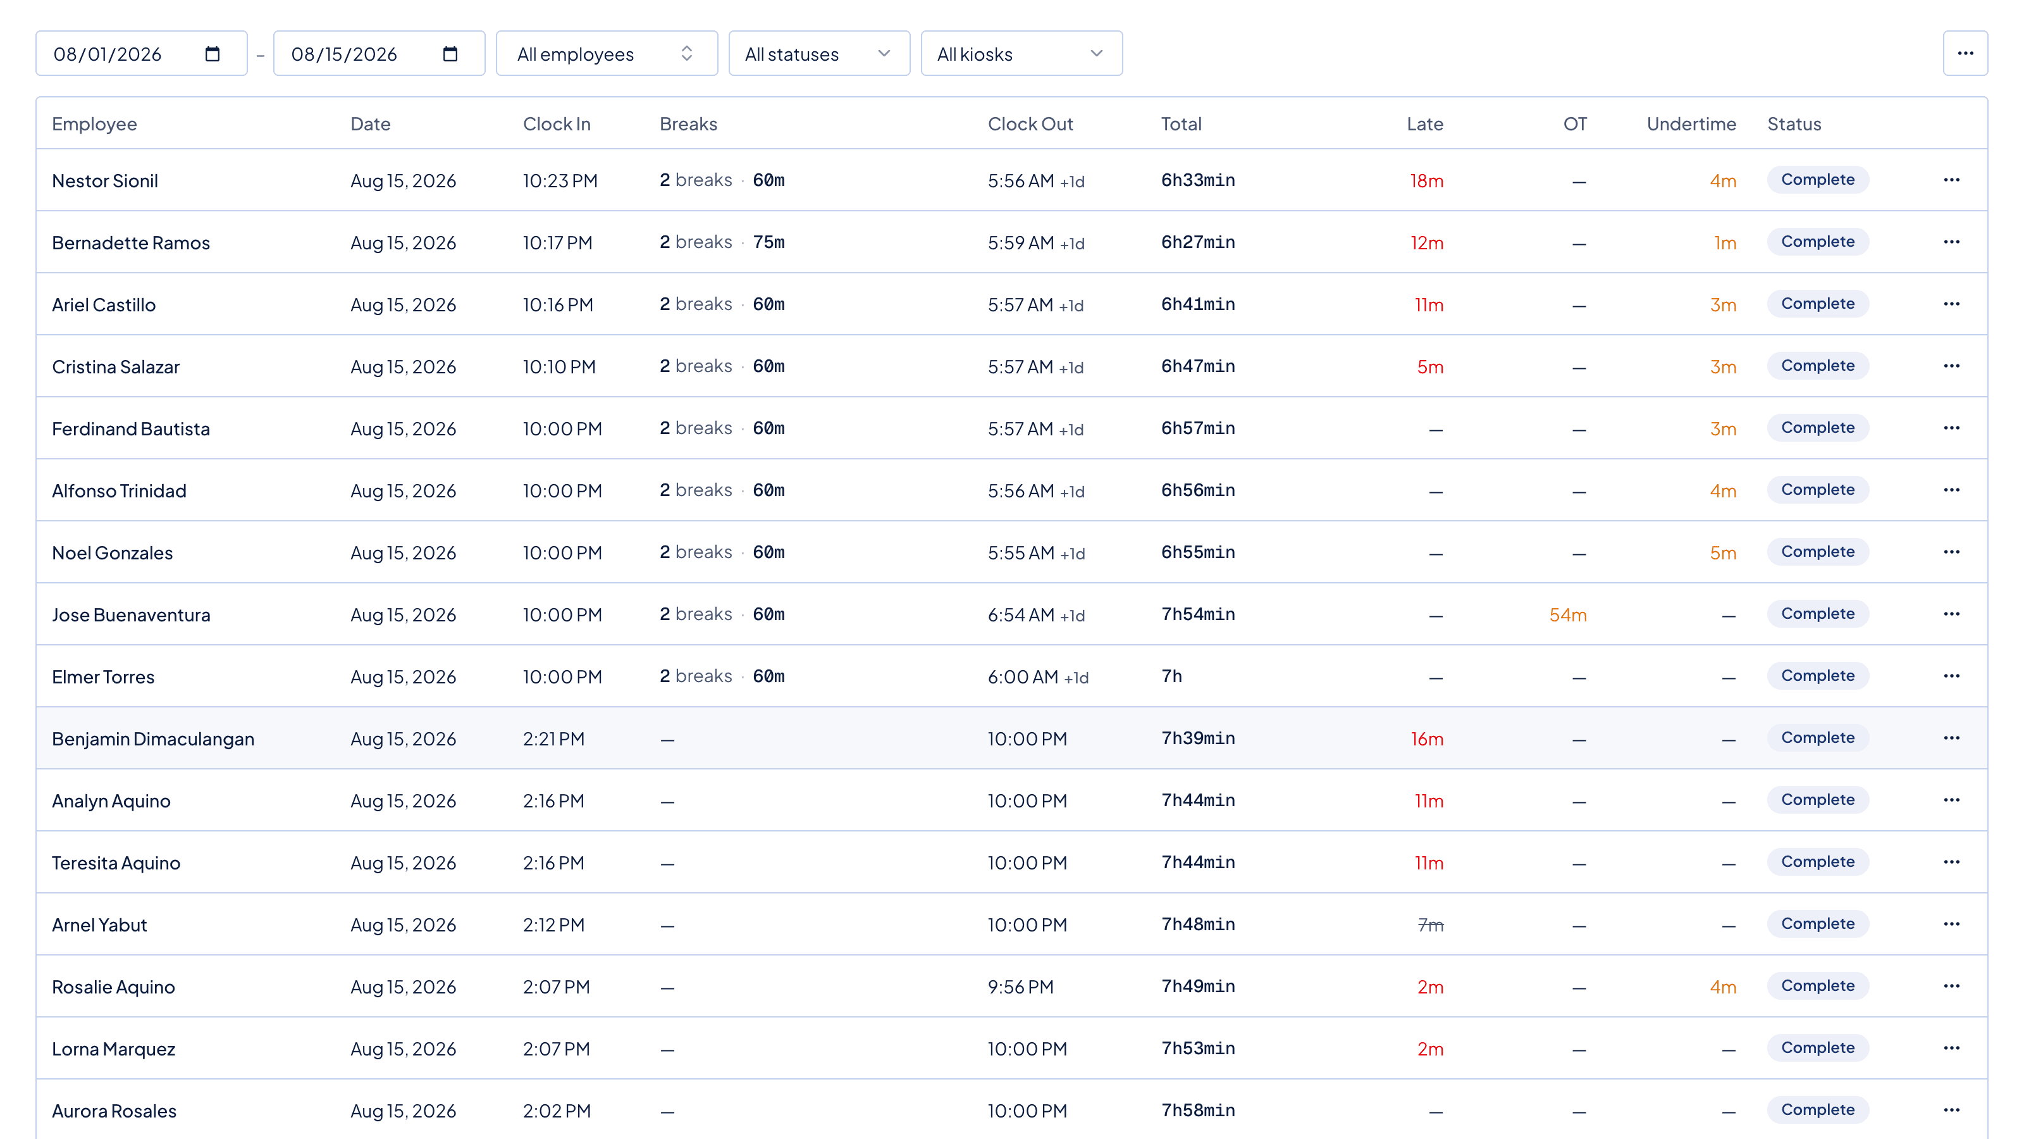
Task: Open row actions for Nestor Sionil
Action: [x=1952, y=180]
